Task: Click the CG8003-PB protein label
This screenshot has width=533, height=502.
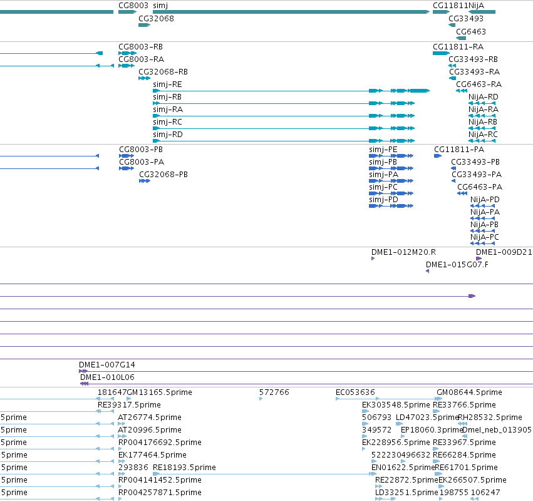Action: point(141,150)
